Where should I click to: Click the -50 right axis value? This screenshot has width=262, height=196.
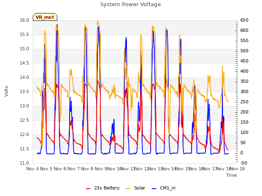pyautogui.click(x=244, y=163)
